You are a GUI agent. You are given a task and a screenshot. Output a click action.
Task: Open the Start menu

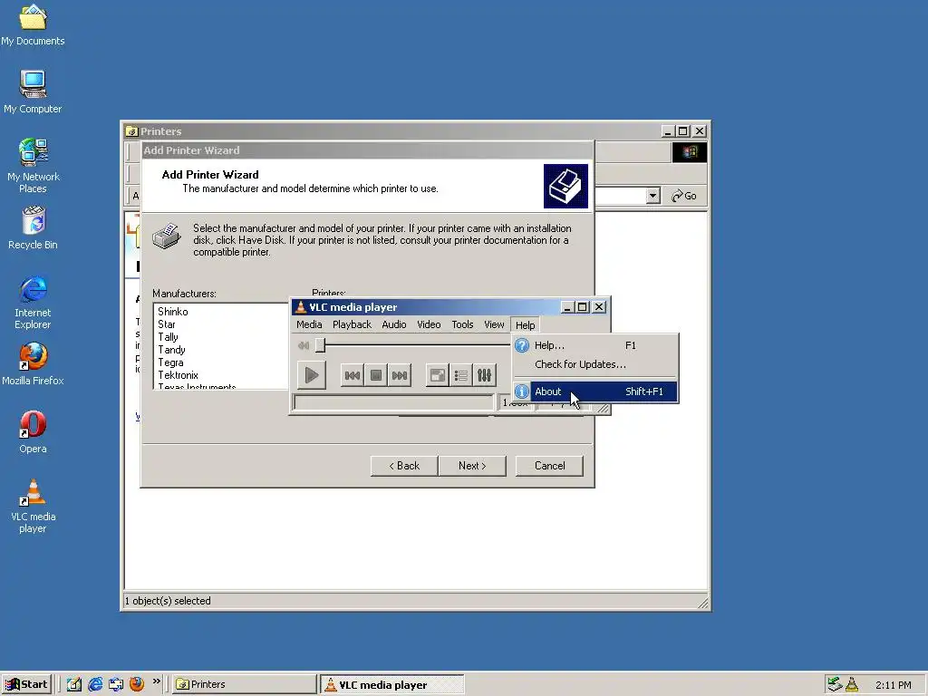[26, 684]
